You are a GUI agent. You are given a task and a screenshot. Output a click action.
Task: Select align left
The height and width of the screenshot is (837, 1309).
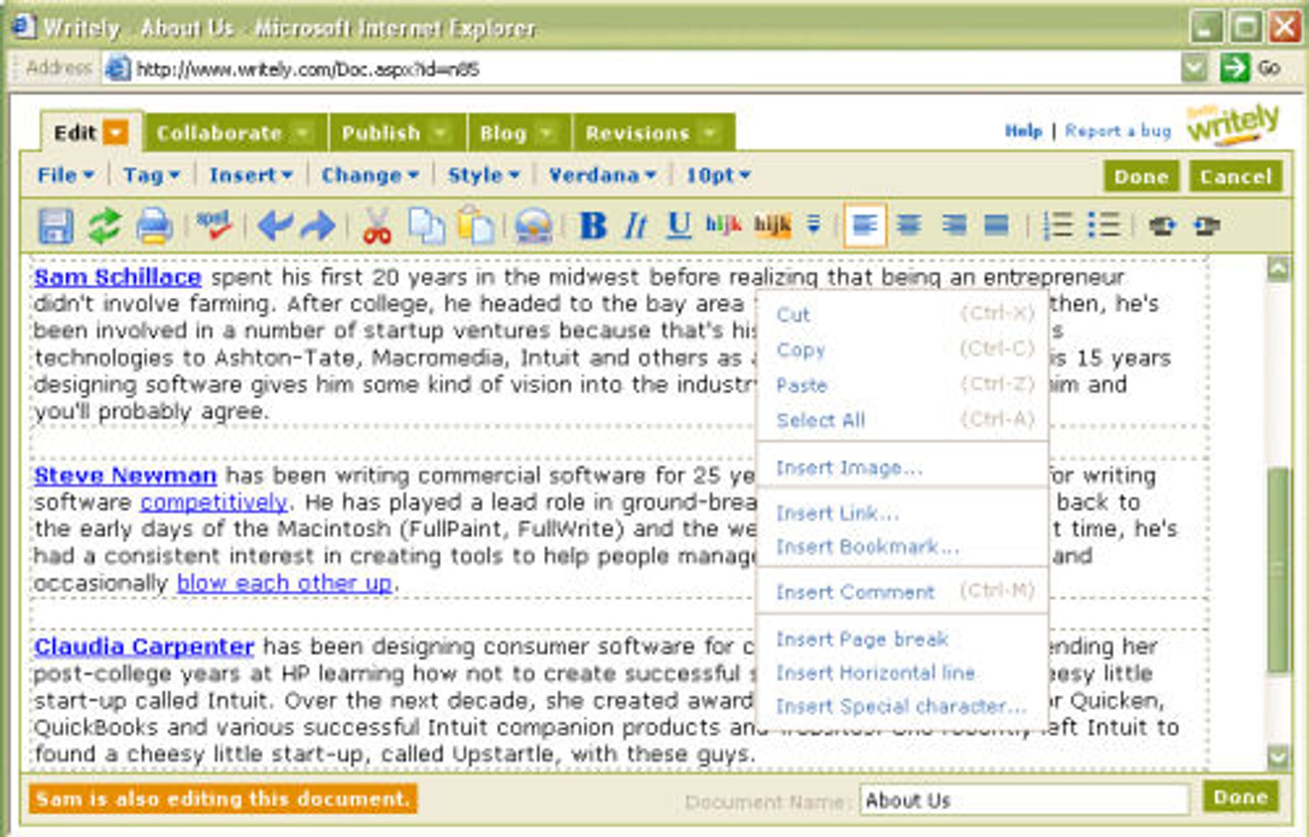(x=865, y=226)
